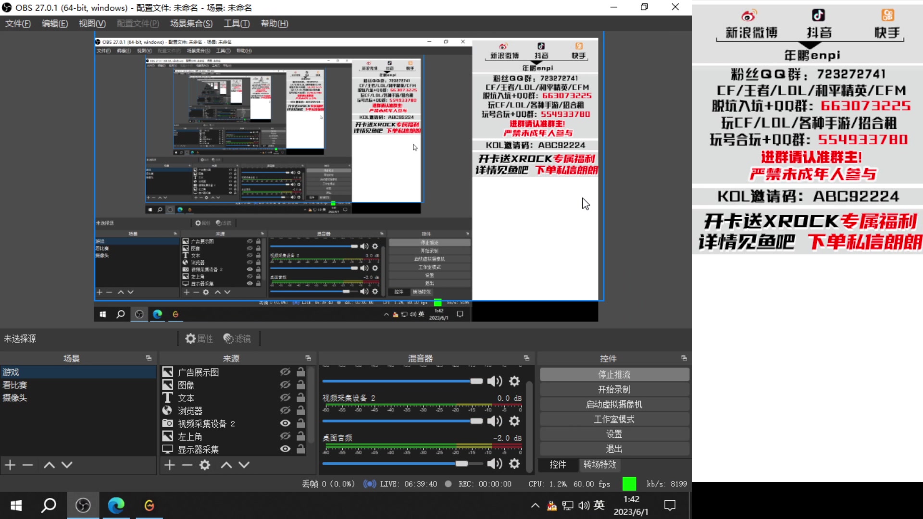Toggle lock on 图像 source
The width and height of the screenshot is (923, 519).
300,385
